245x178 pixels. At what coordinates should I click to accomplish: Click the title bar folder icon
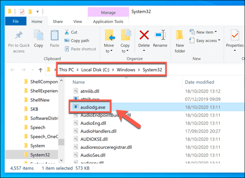click(x=10, y=11)
